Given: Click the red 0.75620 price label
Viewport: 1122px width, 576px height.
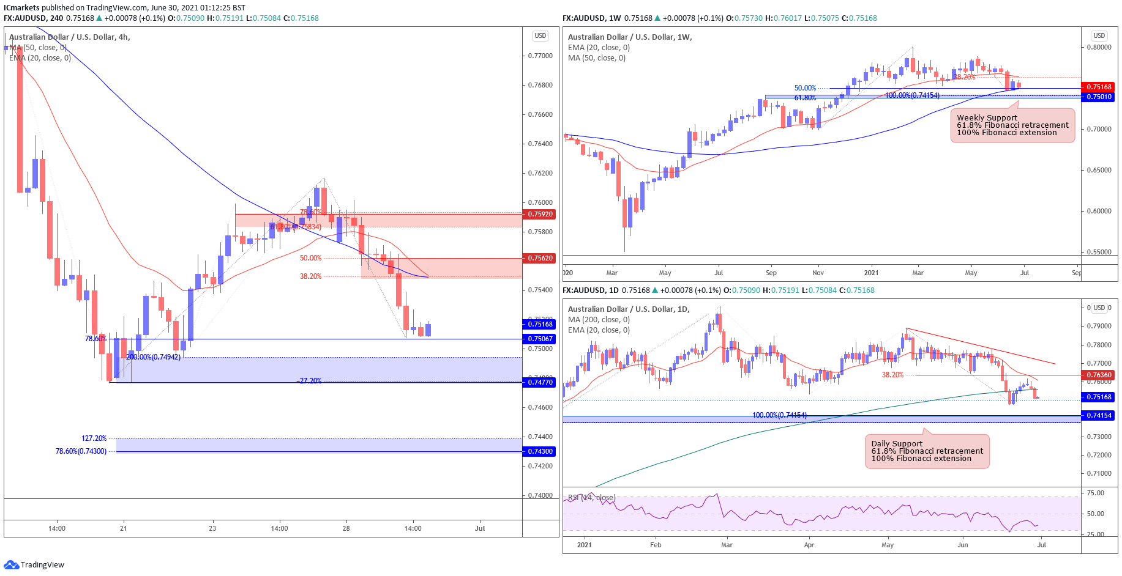Looking at the screenshot, I should point(540,259).
